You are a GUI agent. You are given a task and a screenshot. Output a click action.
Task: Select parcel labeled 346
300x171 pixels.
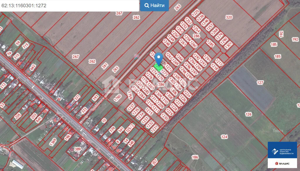pyautogui.click(x=131, y=143)
